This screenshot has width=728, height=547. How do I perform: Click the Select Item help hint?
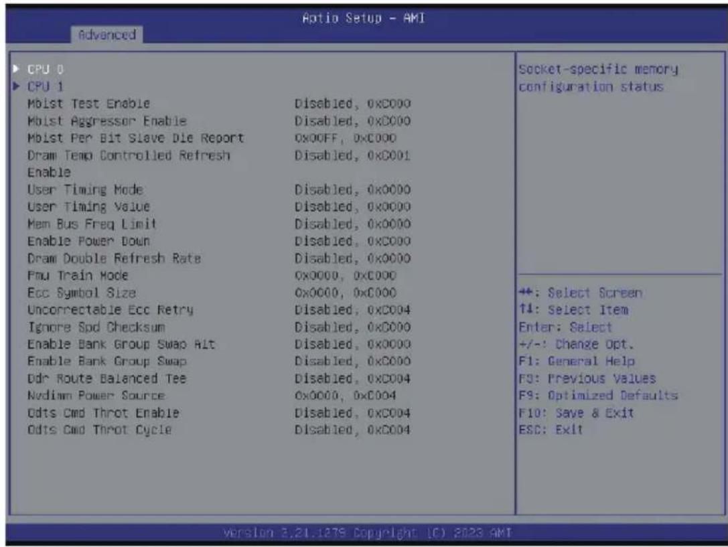[573, 309]
